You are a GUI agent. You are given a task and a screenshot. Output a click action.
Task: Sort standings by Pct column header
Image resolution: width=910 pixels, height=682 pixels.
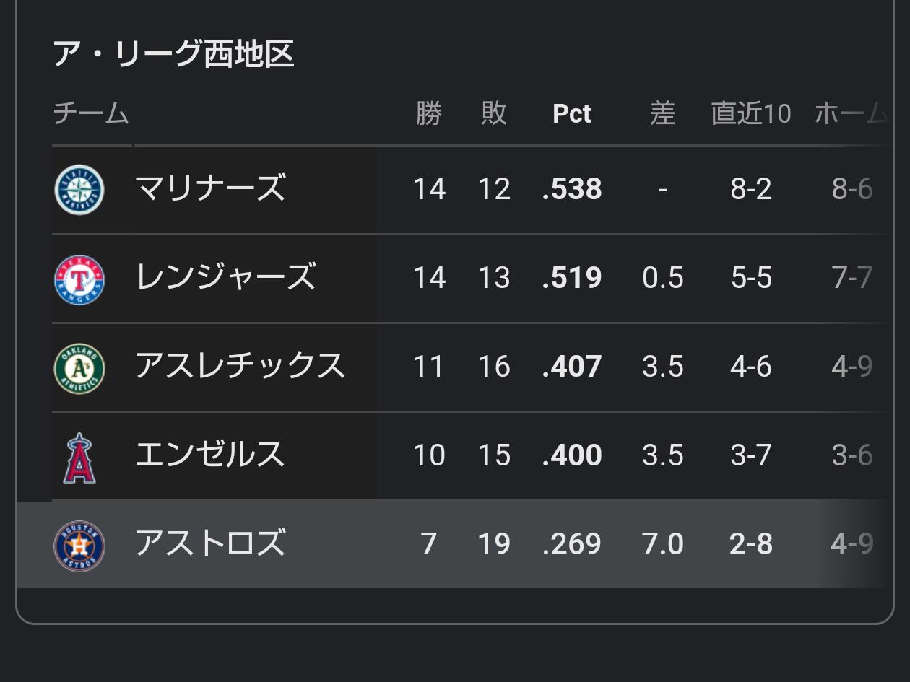(x=571, y=114)
